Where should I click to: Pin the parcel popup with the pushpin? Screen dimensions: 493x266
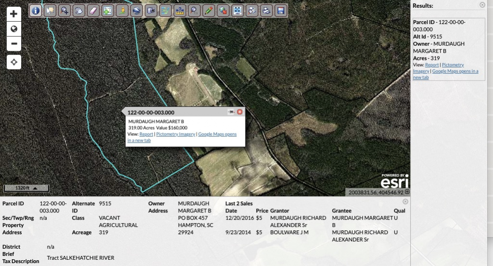click(x=231, y=112)
